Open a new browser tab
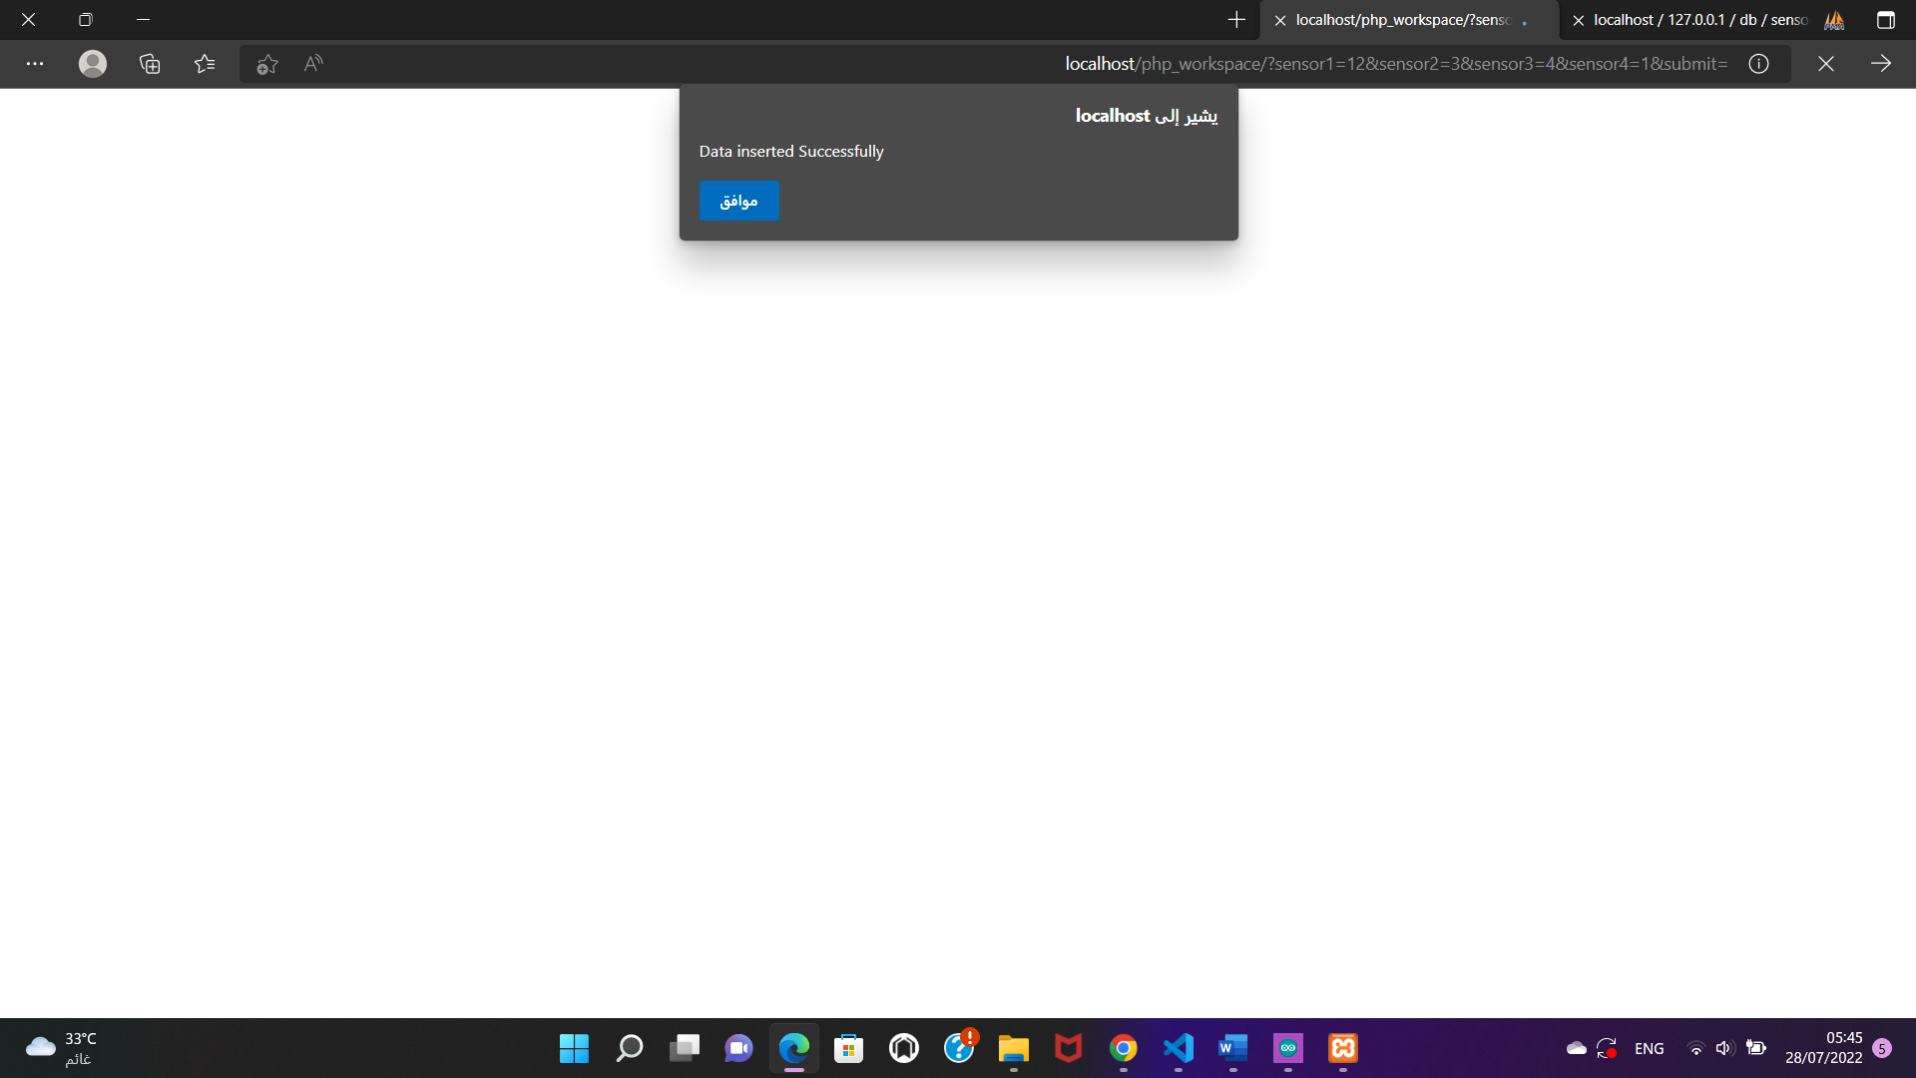1916x1078 pixels. click(1236, 20)
